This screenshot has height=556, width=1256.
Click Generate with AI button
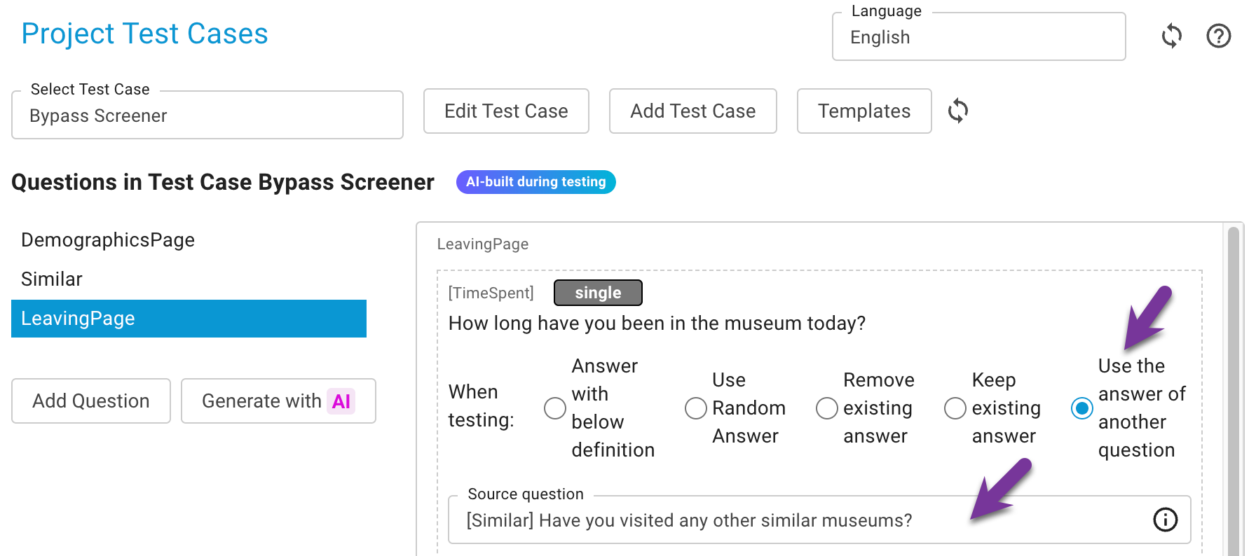coord(278,401)
